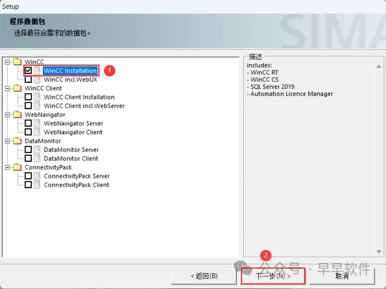Click description panel scroll down arrow
Screen dimensions: 386x289
click(x=379, y=252)
